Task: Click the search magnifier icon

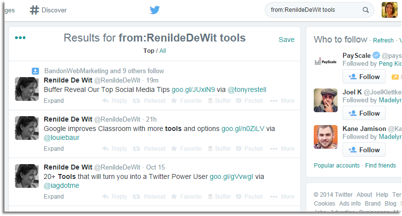Action: [x=366, y=10]
